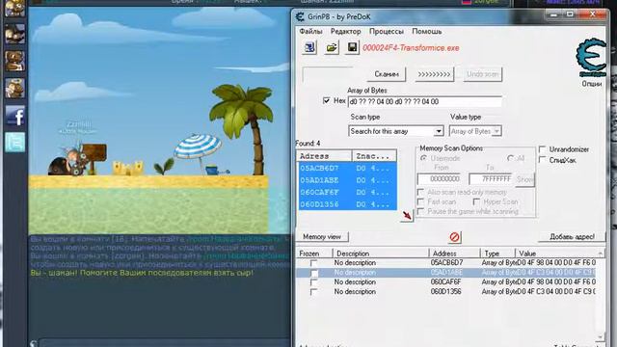
Task: Click the Type column header
Action: (x=497, y=254)
